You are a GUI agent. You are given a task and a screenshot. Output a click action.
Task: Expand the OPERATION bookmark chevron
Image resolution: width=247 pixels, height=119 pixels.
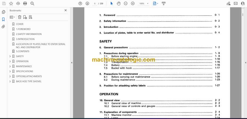[10, 61]
